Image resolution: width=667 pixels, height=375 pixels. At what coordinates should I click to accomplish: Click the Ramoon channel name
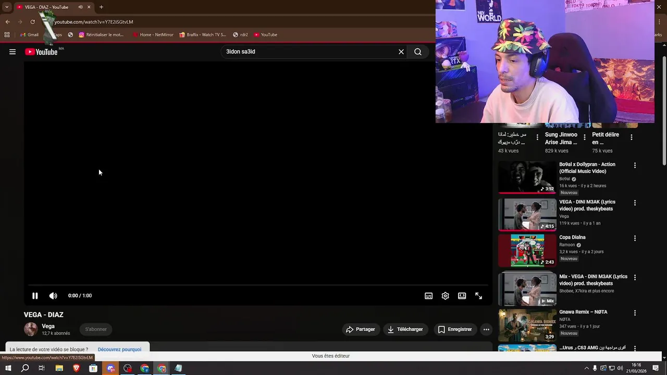click(567, 245)
